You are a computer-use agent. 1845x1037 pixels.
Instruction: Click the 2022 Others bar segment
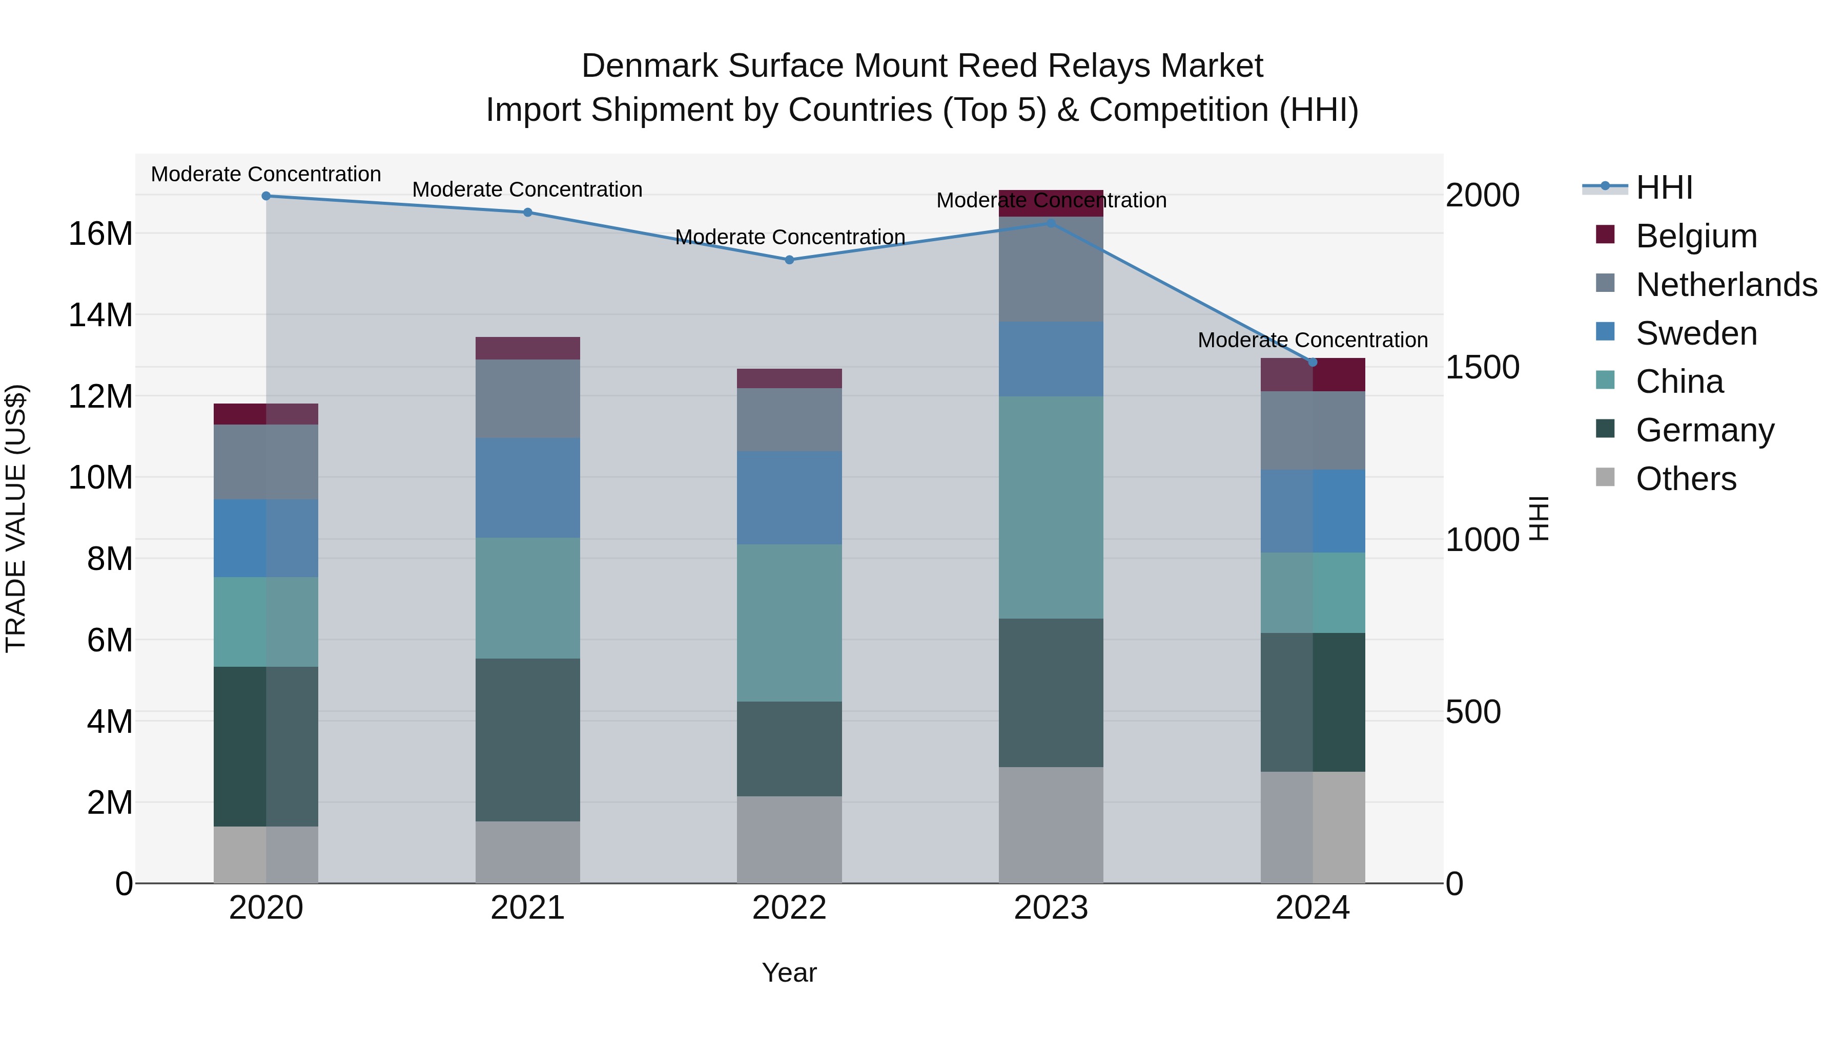pyautogui.click(x=789, y=839)
